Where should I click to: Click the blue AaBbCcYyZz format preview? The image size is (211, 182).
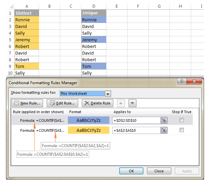pos(88,120)
